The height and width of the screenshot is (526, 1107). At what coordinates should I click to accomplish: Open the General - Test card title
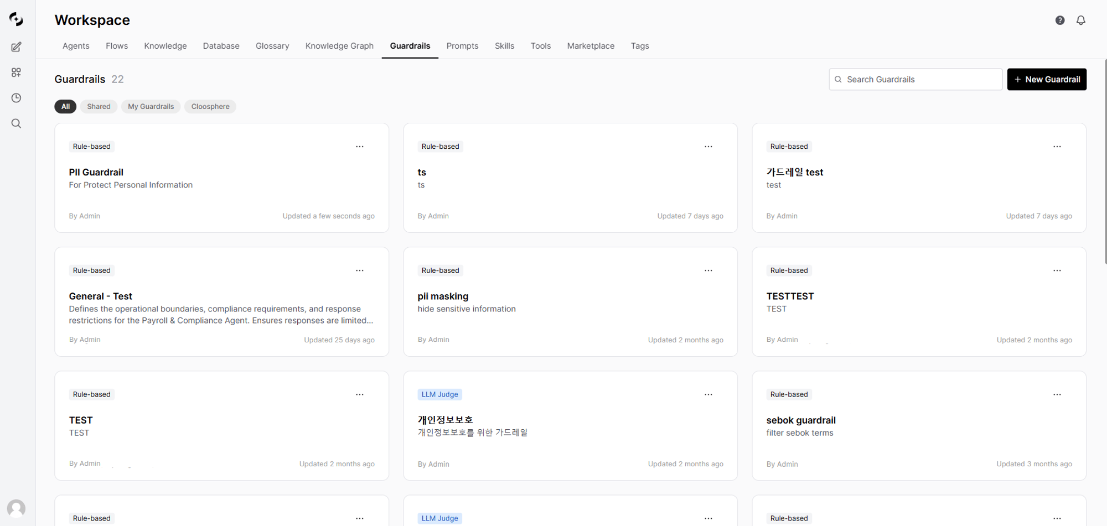(x=101, y=296)
